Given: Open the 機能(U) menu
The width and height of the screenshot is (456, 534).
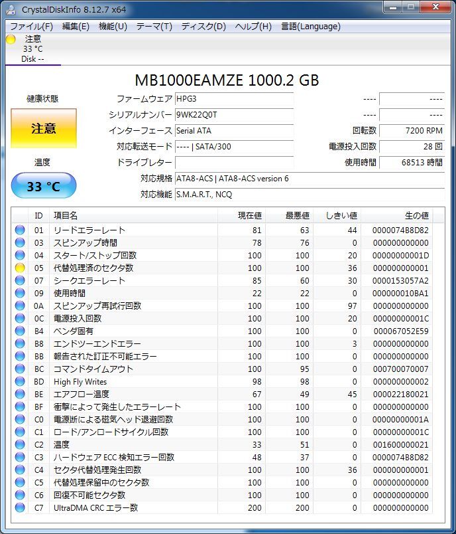Looking at the screenshot, I should coord(113,27).
